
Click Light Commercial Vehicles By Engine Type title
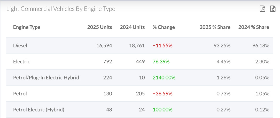(x=61, y=9)
